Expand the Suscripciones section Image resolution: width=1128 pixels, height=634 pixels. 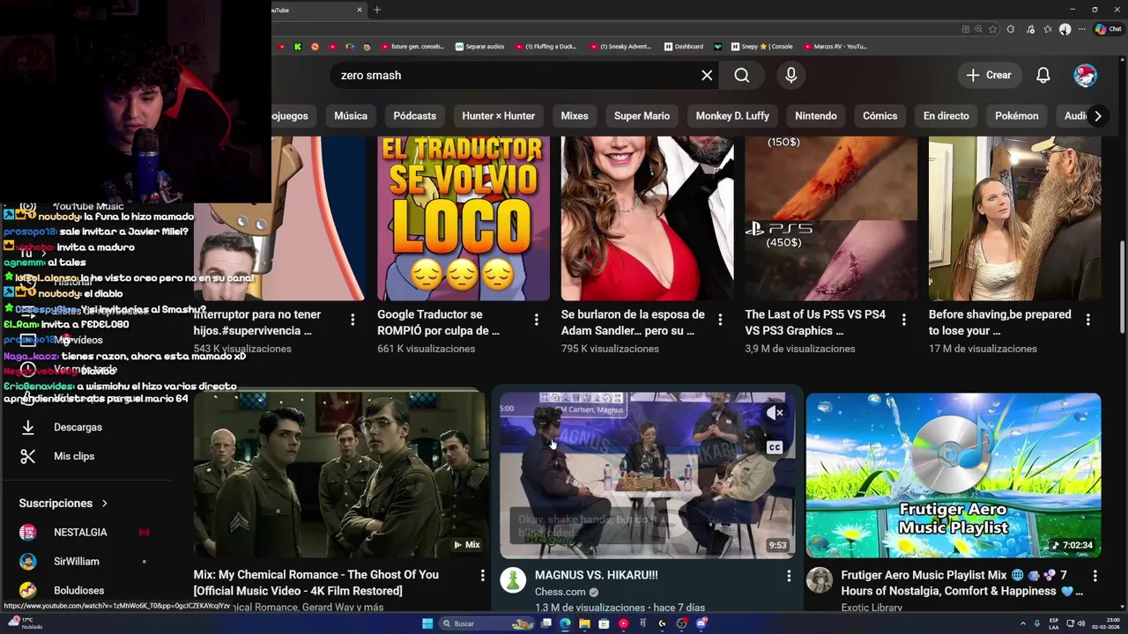[63, 503]
